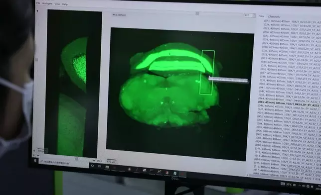The height and width of the screenshot is (195, 321).
Task: Click the Windows taskbar search box
Action: tap(63, 163)
